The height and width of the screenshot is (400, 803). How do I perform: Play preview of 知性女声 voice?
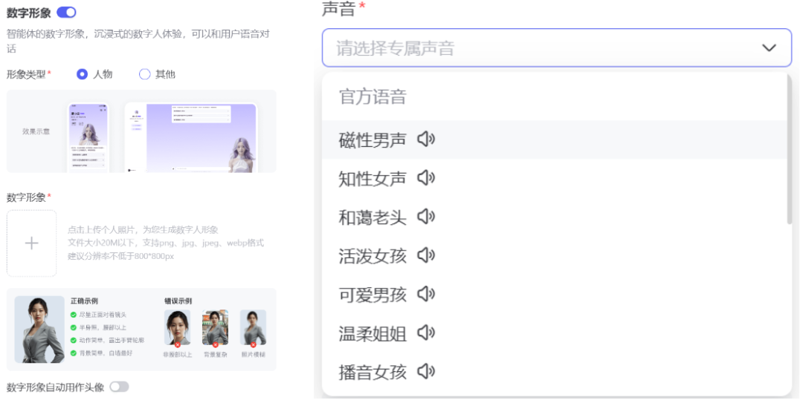426,178
